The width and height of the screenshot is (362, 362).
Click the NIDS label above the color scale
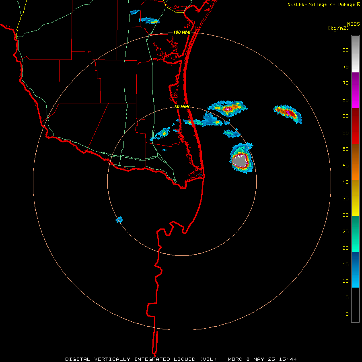point(353,24)
